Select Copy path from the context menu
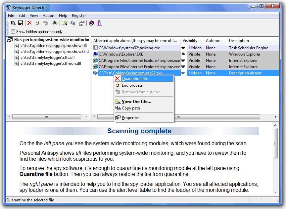Viewport: 286px width, 209px height. [x=130, y=108]
